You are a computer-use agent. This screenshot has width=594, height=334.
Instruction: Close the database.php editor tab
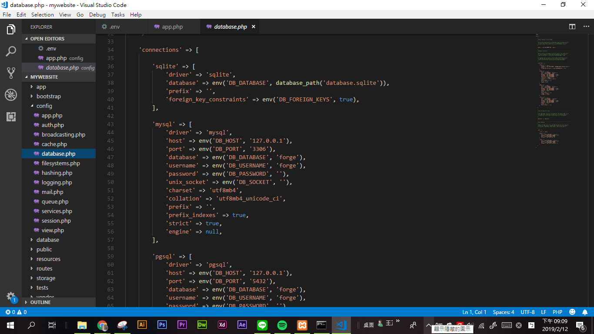(x=254, y=27)
